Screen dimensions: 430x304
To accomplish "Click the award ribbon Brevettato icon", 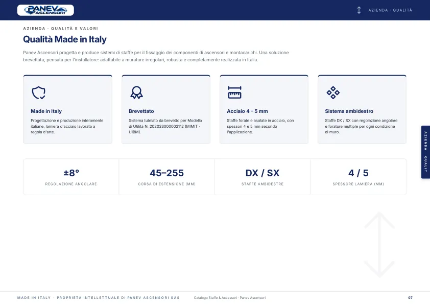I will pyautogui.click(x=136, y=93).
